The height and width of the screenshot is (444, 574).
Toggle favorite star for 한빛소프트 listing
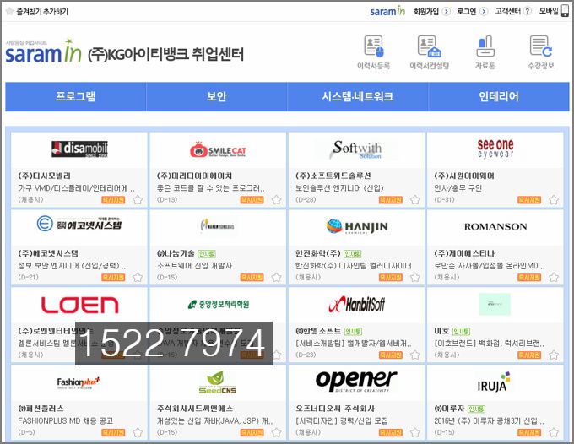click(x=414, y=355)
